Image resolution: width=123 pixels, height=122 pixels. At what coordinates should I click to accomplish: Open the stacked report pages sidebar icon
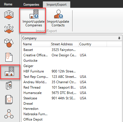pyautogui.click(x=9, y=100)
